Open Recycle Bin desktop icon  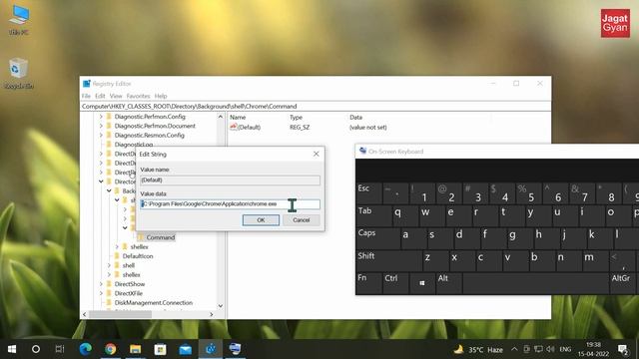click(x=18, y=73)
